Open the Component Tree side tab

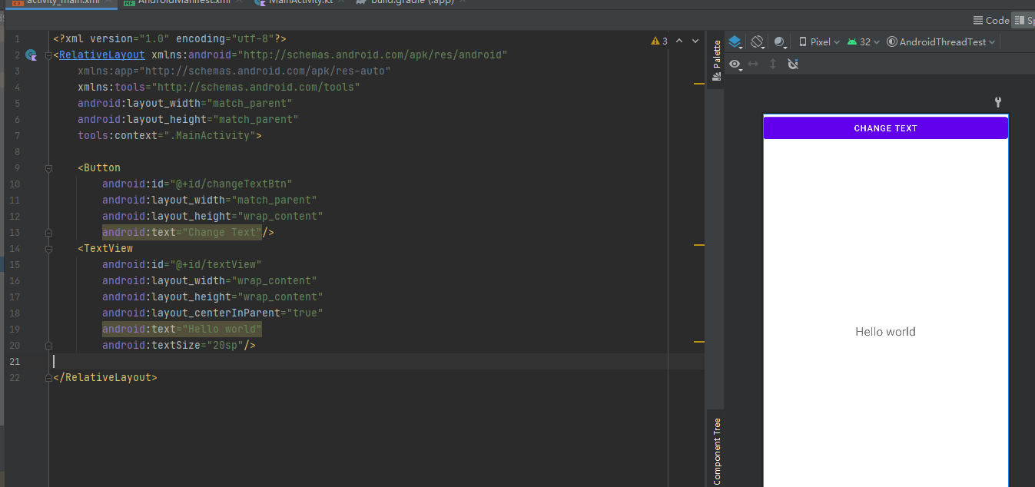click(x=716, y=451)
